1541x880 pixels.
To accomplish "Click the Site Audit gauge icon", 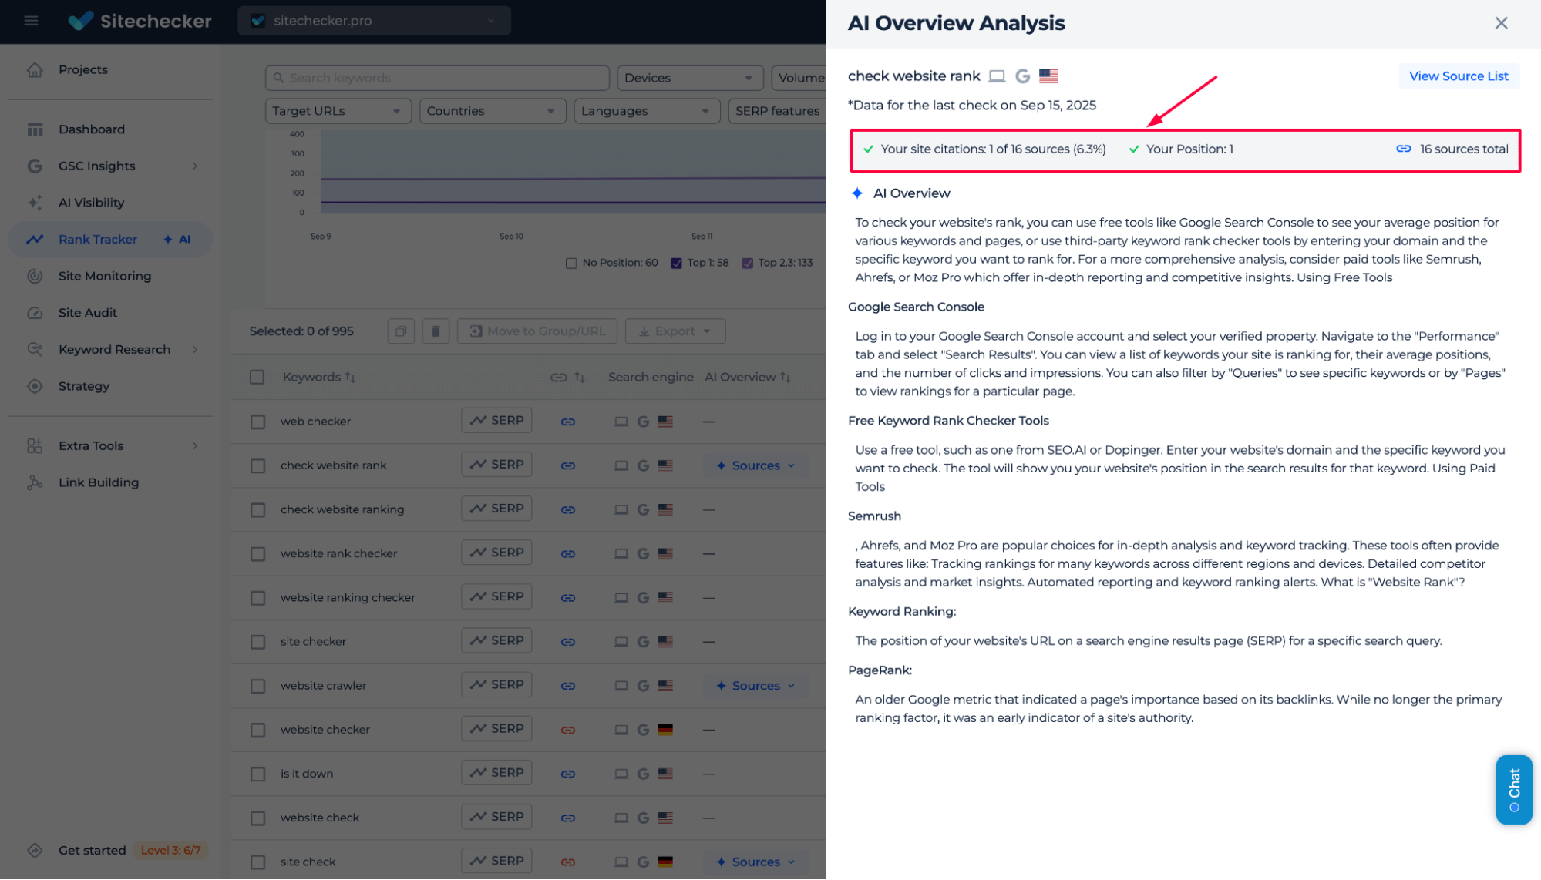I will [35, 313].
